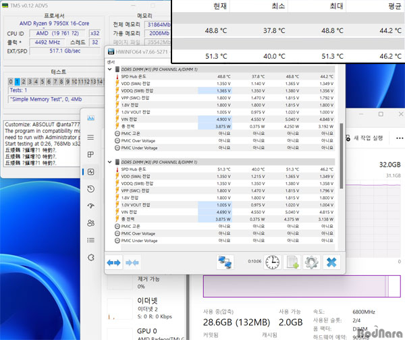This screenshot has width=405, height=340.
Task: Click HWiNFO collapse columns arrows button
Action: point(132,263)
